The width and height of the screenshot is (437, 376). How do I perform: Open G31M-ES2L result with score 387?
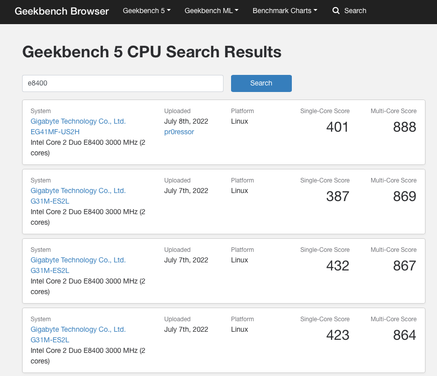78,196
